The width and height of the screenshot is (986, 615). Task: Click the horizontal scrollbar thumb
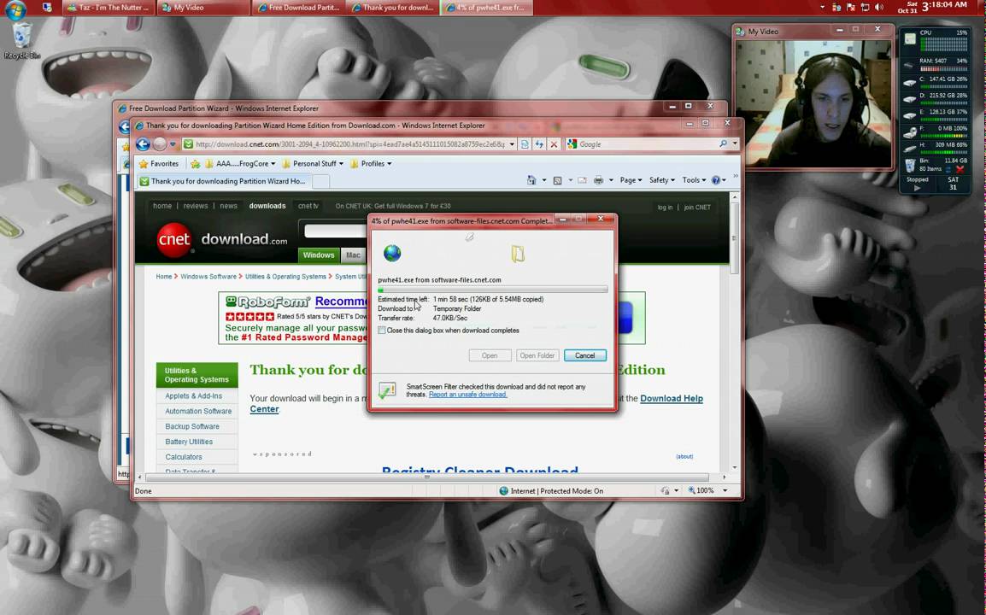tap(427, 477)
